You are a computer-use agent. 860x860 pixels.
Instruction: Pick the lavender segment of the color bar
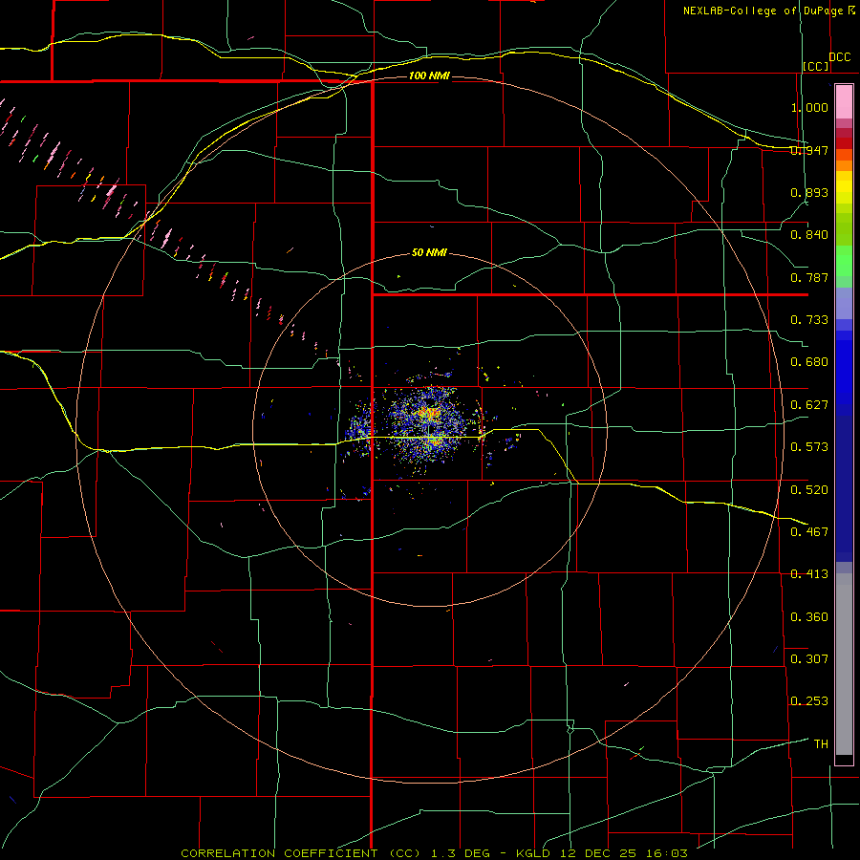click(x=844, y=303)
